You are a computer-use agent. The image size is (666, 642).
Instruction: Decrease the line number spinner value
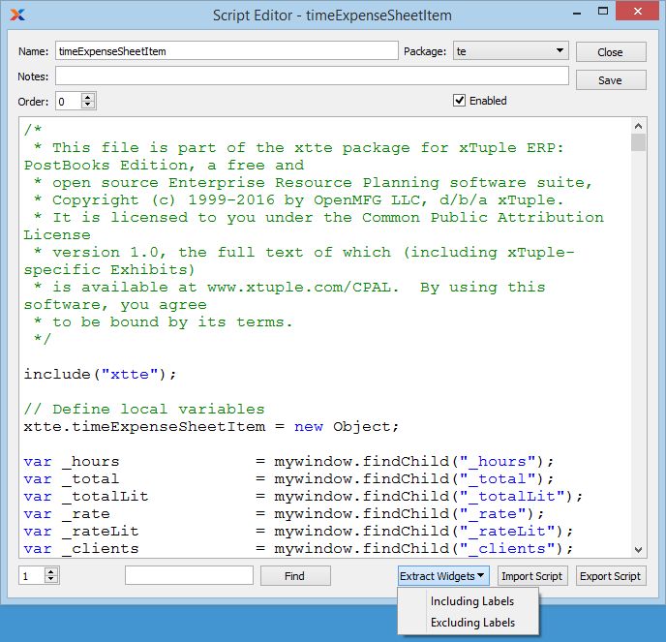51,580
